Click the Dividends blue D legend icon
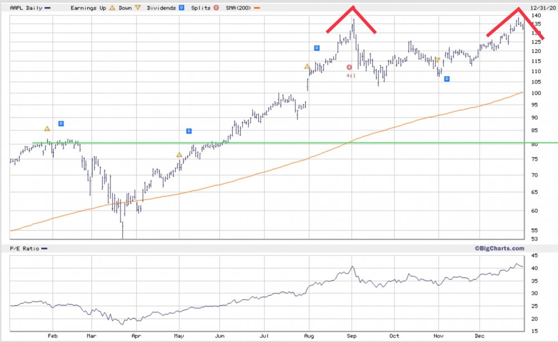 [x=181, y=8]
